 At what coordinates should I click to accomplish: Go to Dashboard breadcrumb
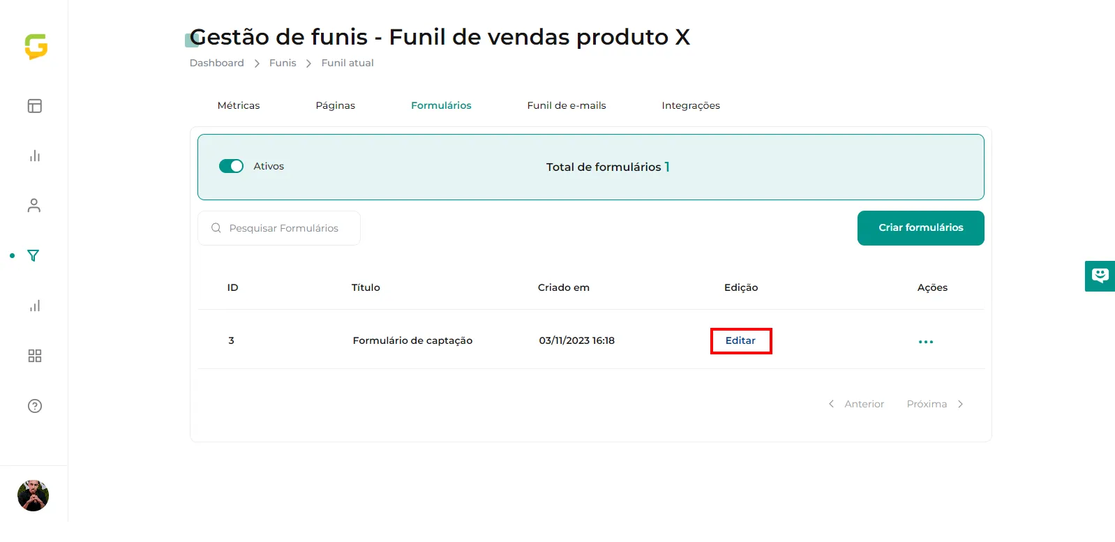(x=217, y=63)
